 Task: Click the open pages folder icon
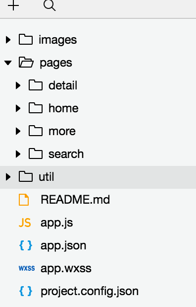(26, 62)
